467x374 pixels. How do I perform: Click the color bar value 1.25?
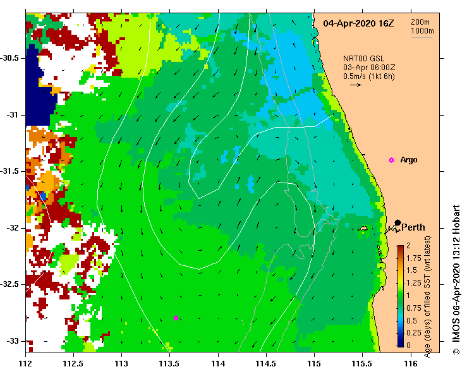click(414, 283)
